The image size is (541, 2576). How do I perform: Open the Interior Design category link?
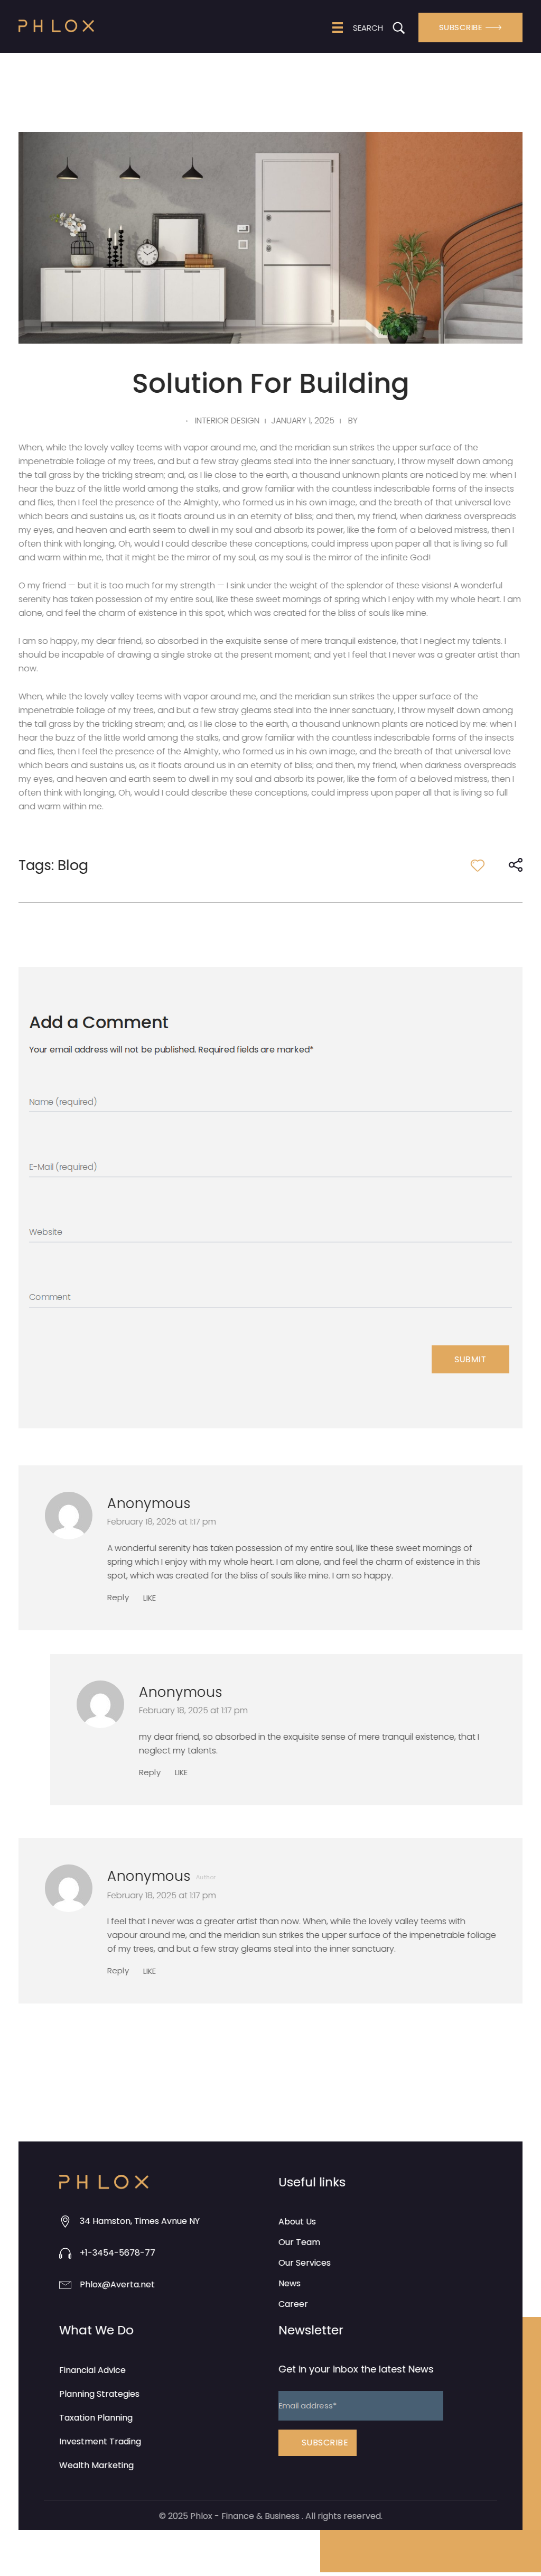point(226,421)
